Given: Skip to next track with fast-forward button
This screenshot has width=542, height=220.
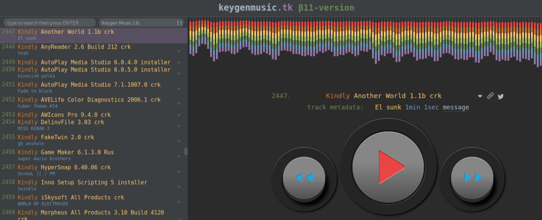Looking at the screenshot, I should click(x=473, y=177).
